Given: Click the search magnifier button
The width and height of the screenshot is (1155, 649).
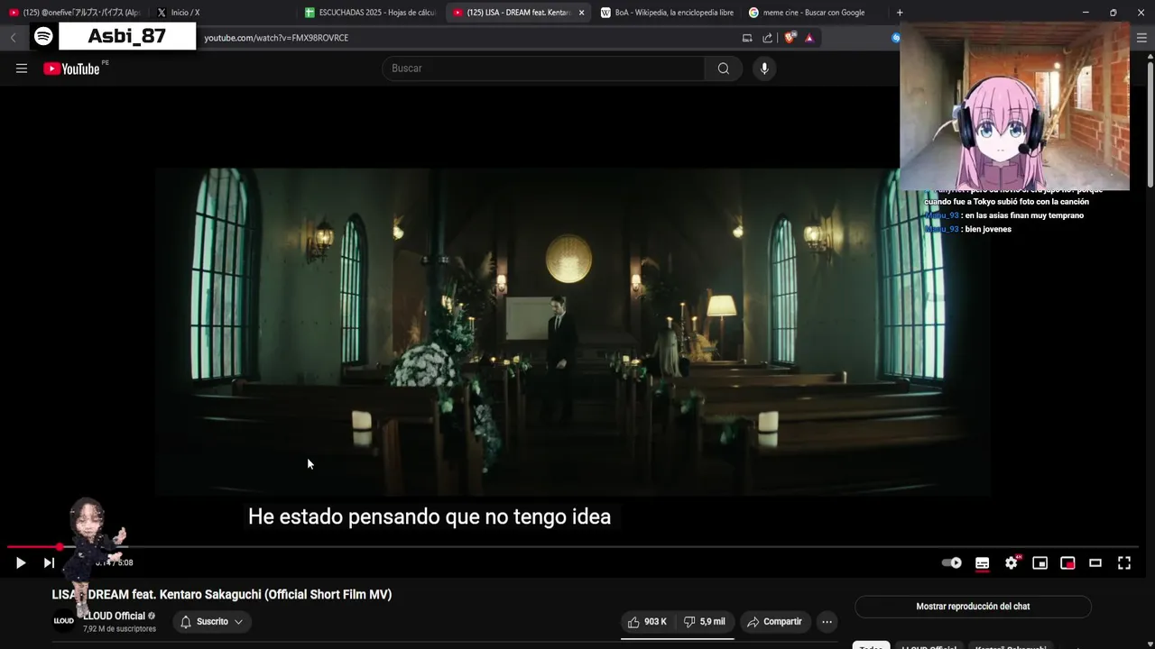Looking at the screenshot, I should point(724,69).
